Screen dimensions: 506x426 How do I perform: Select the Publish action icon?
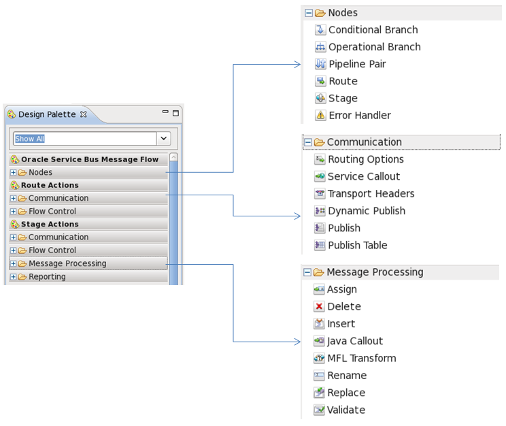click(320, 228)
